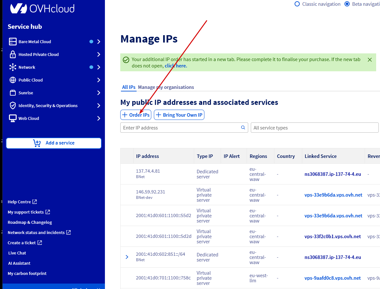Expand Sunrise menu chevron
The width and height of the screenshot is (380, 289).
click(x=99, y=93)
